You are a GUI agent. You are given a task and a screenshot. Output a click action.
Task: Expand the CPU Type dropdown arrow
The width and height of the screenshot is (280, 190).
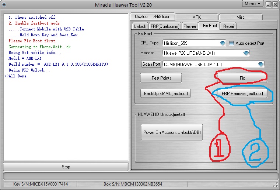[x=222, y=43]
